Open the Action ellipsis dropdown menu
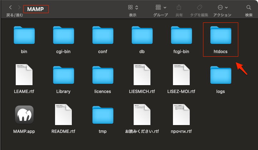The width and height of the screenshot is (258, 150). click(x=222, y=7)
